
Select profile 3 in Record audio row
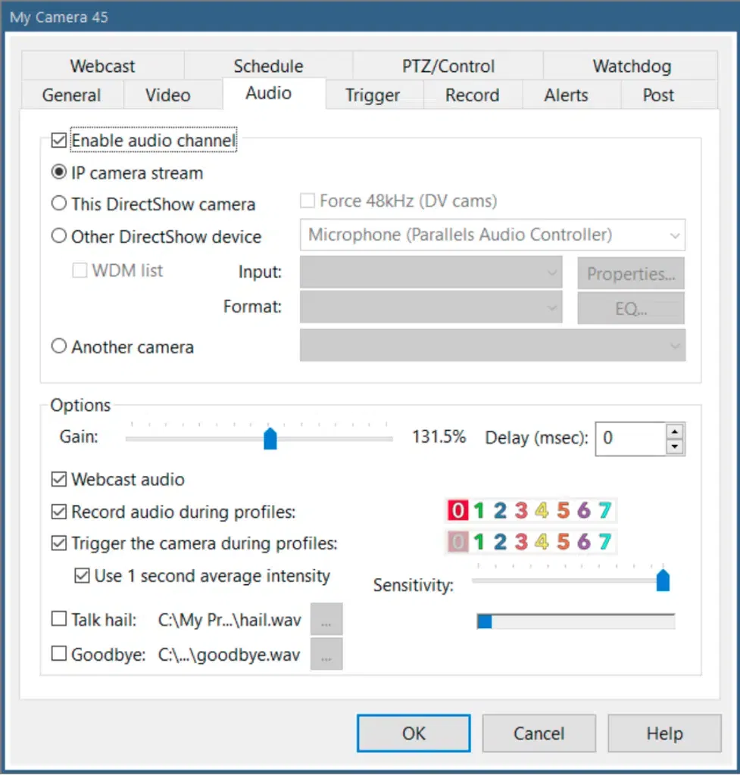click(x=521, y=511)
